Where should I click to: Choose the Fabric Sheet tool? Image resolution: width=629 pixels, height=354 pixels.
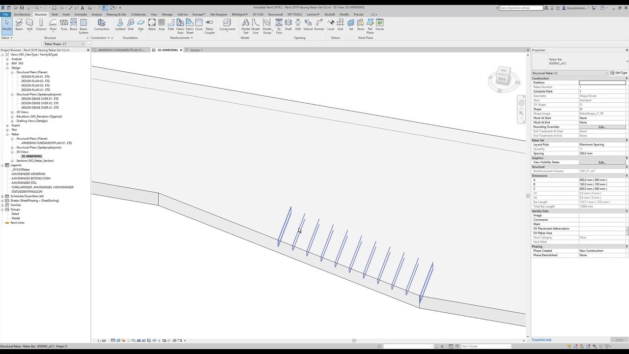coord(189,27)
